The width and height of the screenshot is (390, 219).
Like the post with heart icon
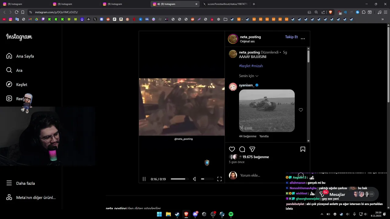[232, 149]
